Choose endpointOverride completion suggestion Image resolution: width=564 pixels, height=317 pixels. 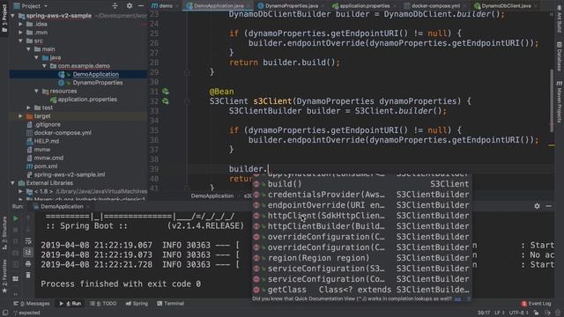pos(362,205)
